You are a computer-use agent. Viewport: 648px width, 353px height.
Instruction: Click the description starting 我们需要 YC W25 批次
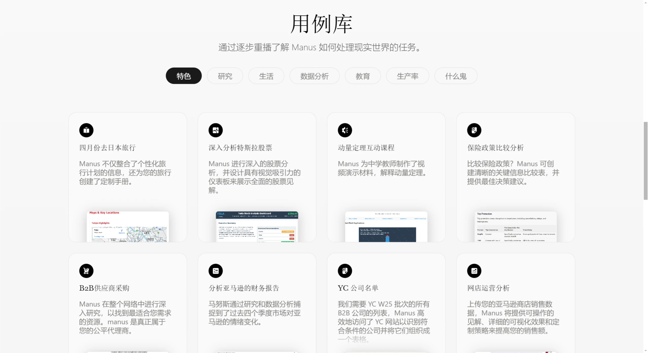(x=384, y=322)
